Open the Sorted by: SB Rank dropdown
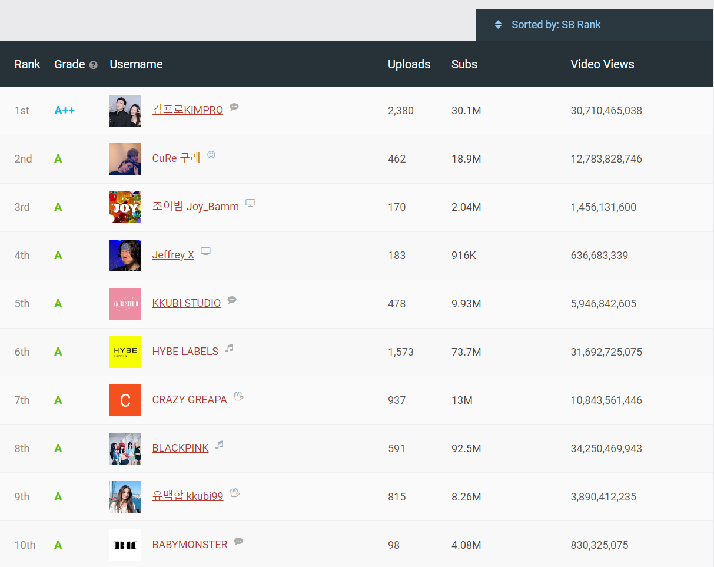Screen dimensions: 714x567 coord(595,25)
